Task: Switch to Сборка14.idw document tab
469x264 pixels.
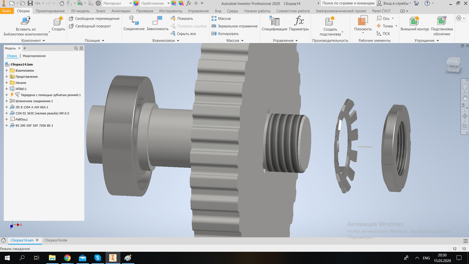Action: (x=56, y=240)
